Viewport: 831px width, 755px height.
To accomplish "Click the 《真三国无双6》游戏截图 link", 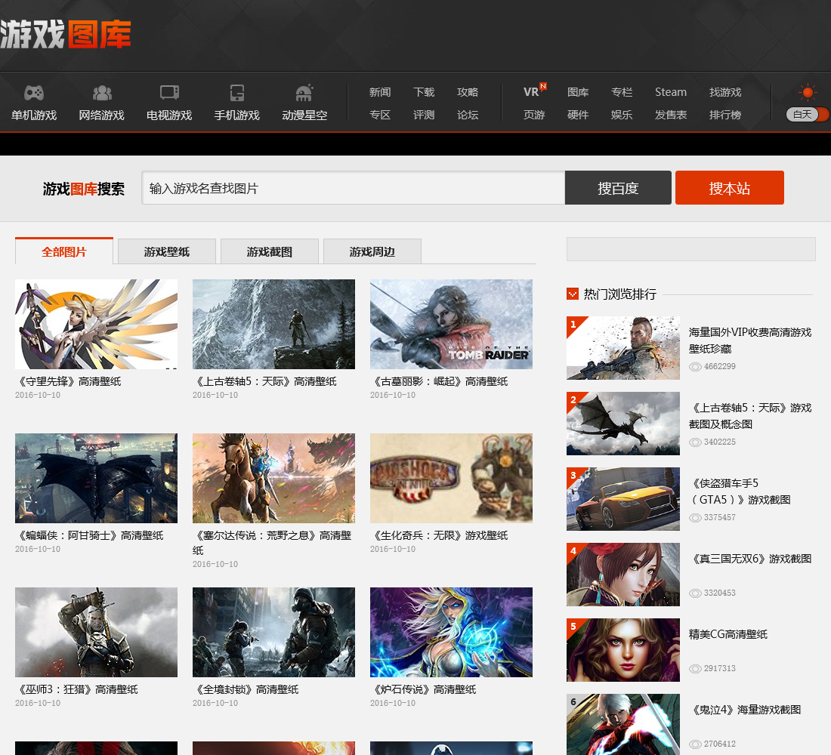I will pos(750,559).
